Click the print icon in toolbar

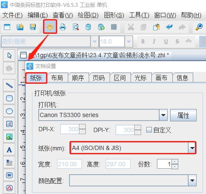63,27
